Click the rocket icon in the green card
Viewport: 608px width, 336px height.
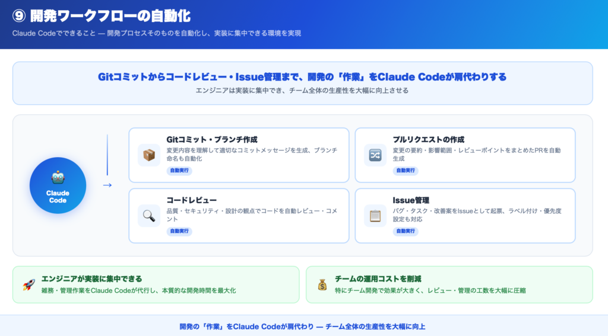(x=28, y=284)
